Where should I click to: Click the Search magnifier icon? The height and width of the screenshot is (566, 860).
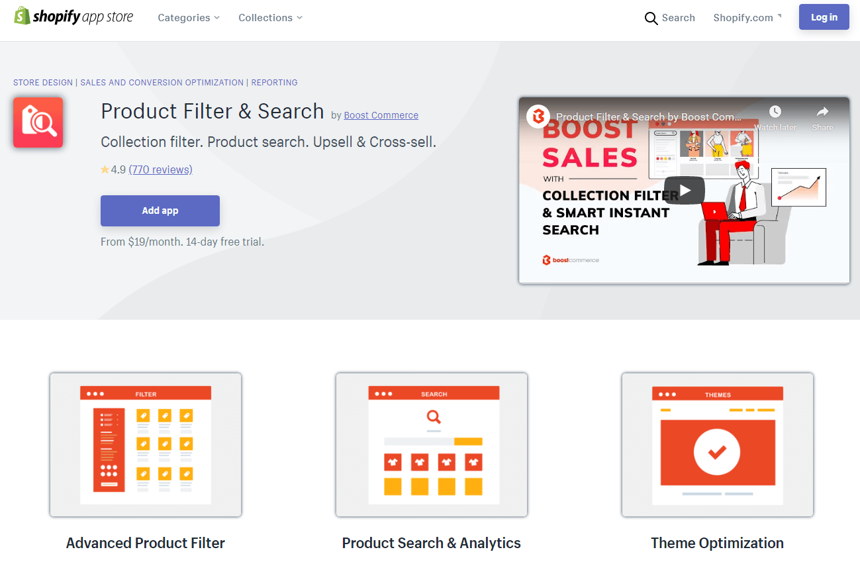(x=651, y=19)
